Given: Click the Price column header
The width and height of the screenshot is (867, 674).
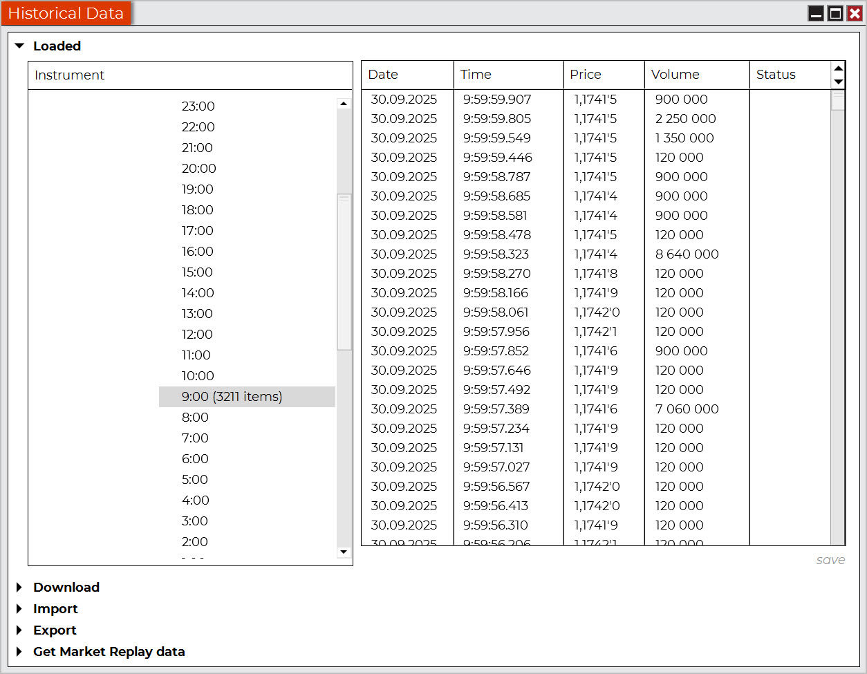Looking at the screenshot, I should click(585, 75).
